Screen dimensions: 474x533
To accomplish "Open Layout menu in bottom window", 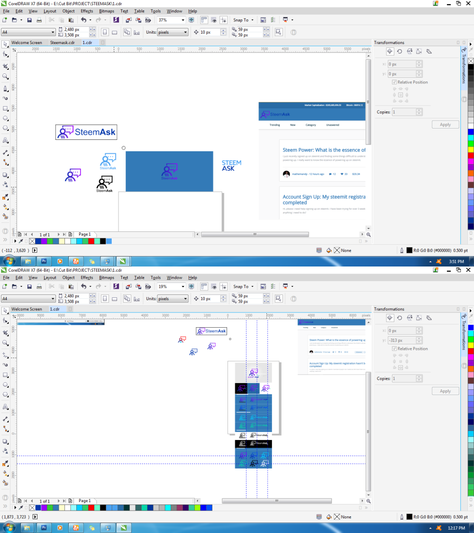I will pos(50,277).
